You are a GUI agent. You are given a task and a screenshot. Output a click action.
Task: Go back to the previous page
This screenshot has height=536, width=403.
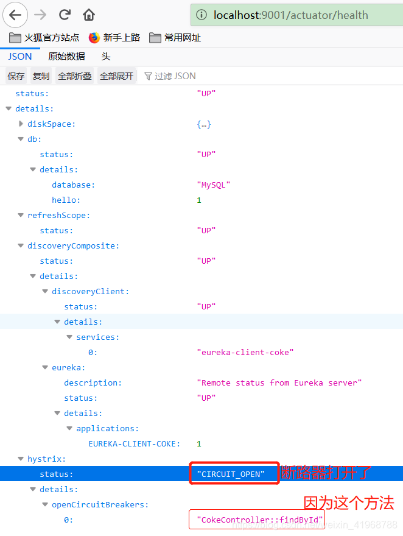tap(15, 15)
